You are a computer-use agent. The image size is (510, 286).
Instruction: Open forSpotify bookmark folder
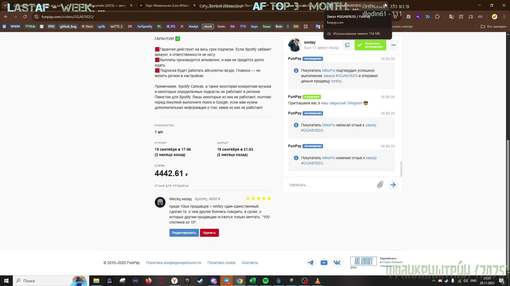coord(145,27)
